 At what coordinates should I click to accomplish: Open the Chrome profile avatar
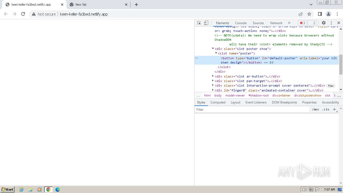click(x=329, y=14)
